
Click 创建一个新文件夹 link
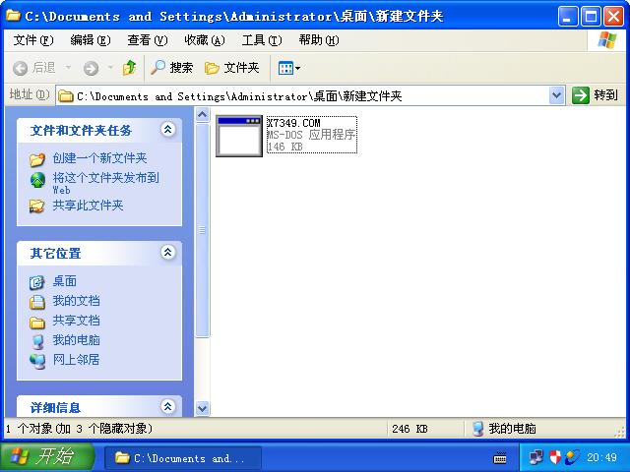[x=99, y=158]
